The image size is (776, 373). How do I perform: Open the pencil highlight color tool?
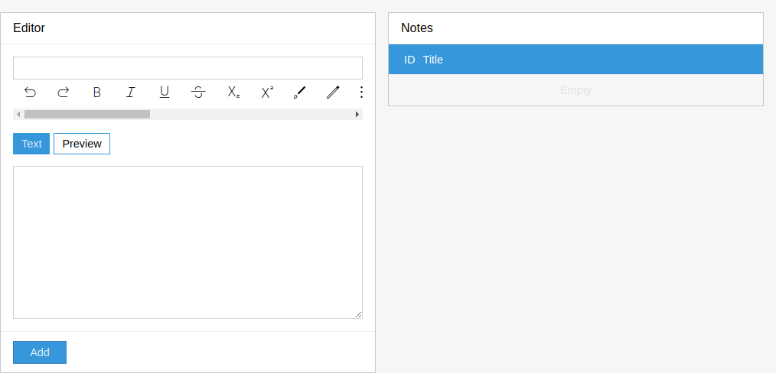point(333,92)
